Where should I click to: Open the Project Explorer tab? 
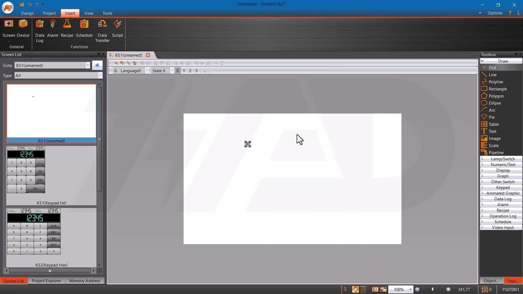click(46, 281)
